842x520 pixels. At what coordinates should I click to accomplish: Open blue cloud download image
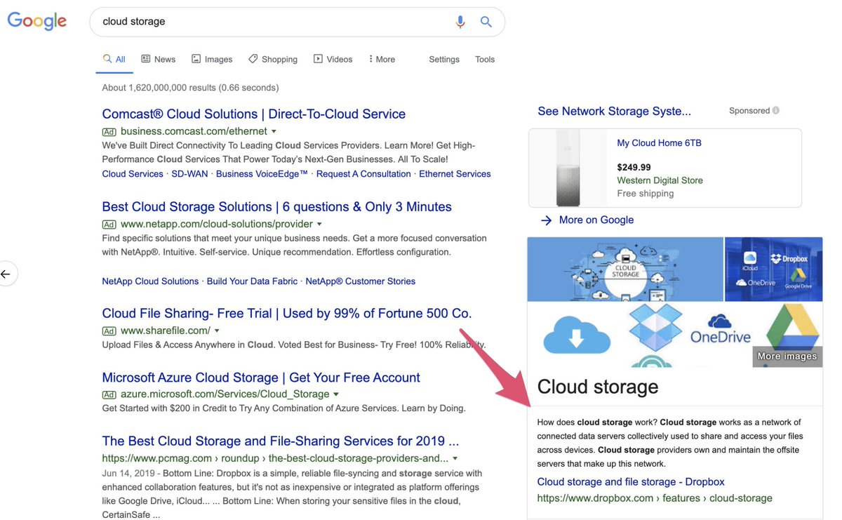pos(576,335)
